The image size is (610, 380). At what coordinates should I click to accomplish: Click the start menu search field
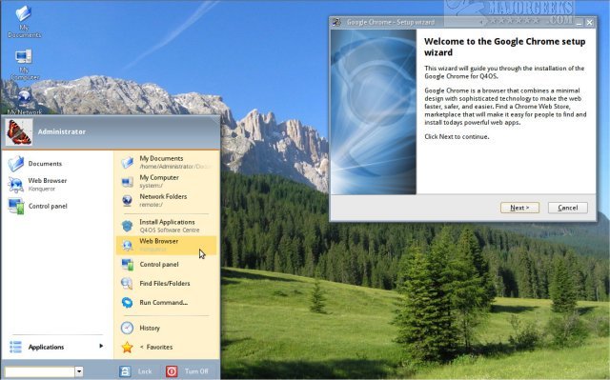click(x=40, y=371)
